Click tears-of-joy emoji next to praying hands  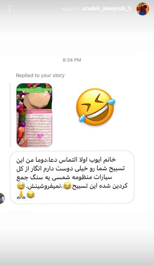pos(31,195)
